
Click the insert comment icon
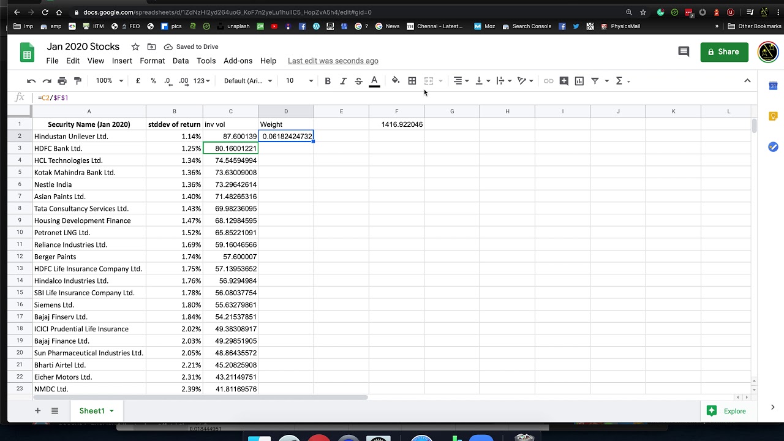(564, 81)
